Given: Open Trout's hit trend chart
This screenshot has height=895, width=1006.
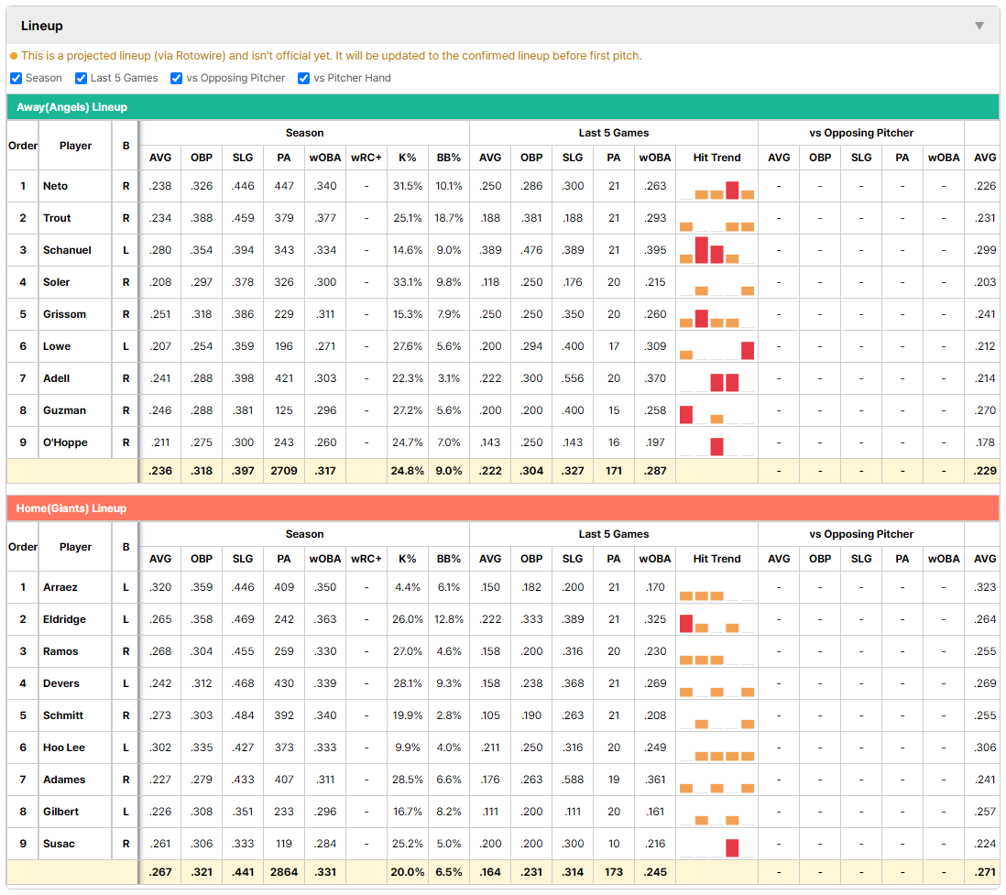Looking at the screenshot, I should [x=716, y=219].
